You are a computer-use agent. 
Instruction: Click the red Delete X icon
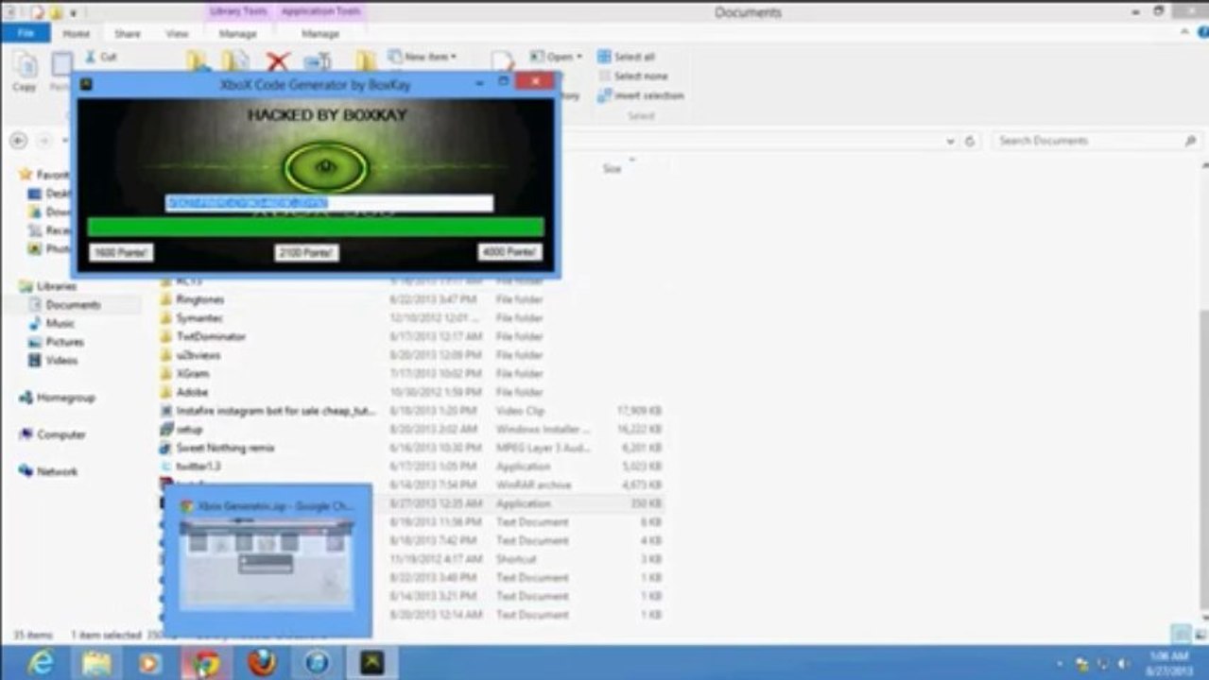coord(277,61)
